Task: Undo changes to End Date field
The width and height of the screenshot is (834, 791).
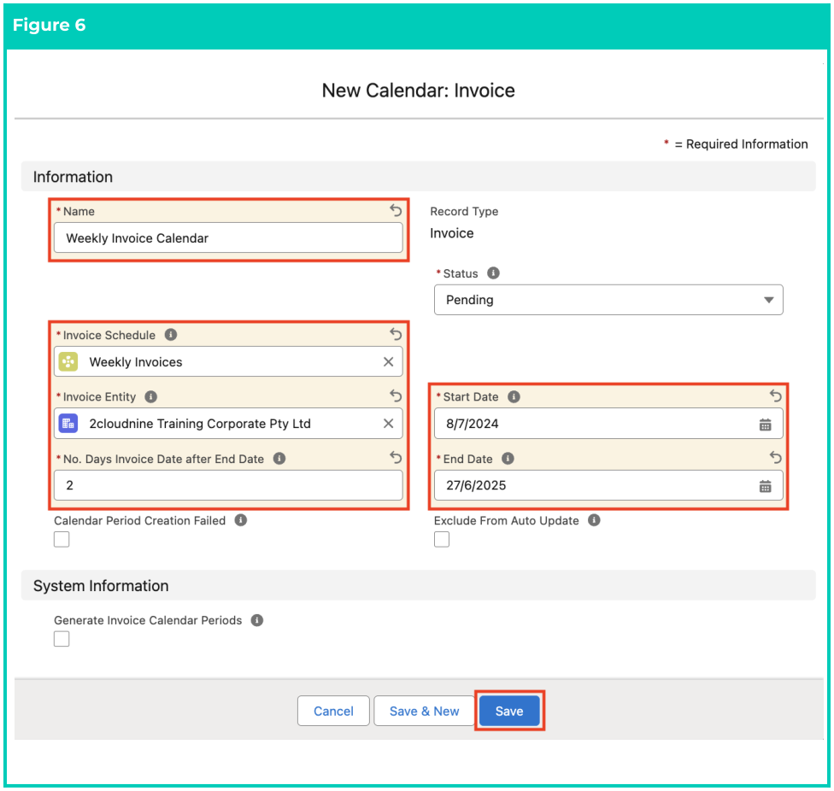Action: [x=776, y=458]
